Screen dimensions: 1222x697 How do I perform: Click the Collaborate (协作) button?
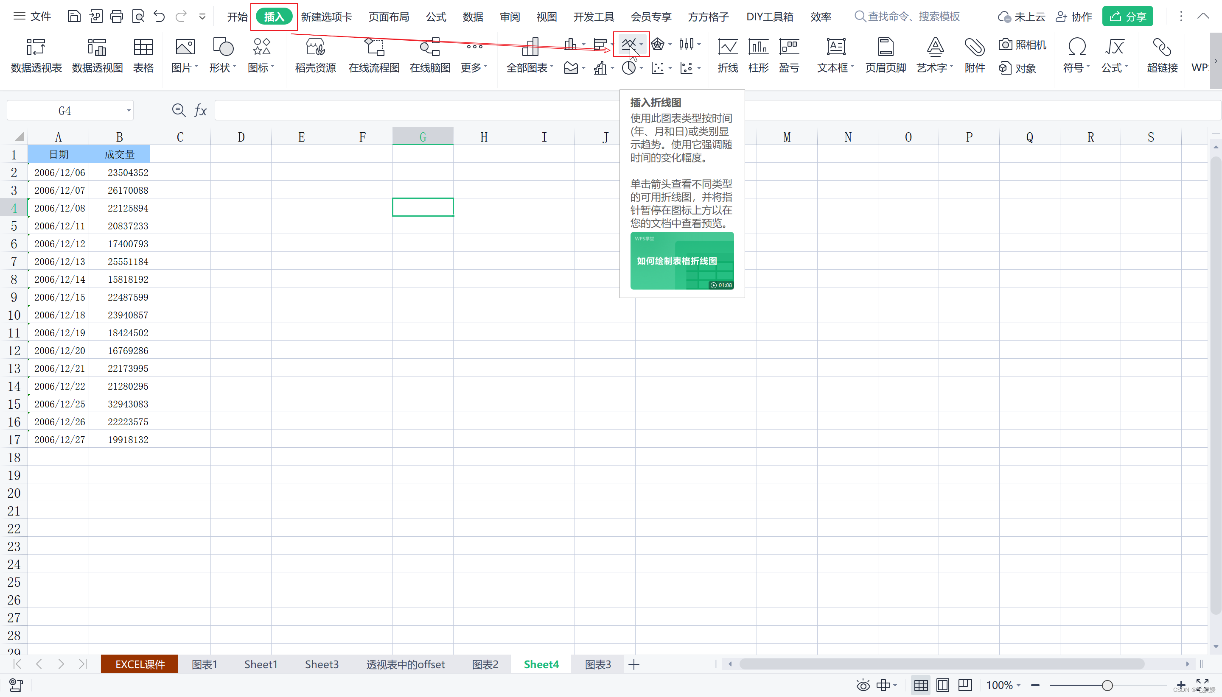click(x=1073, y=17)
